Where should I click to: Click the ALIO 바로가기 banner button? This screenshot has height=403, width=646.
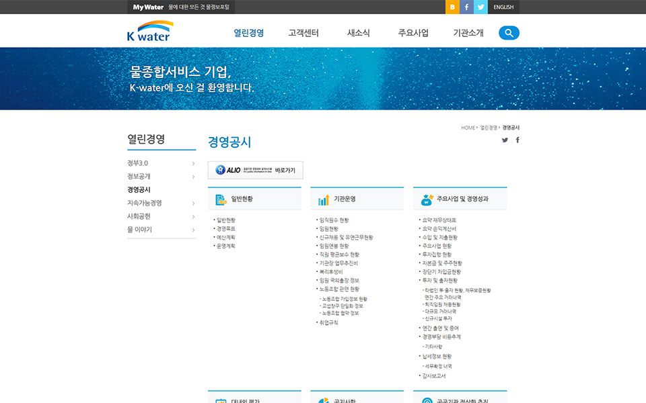point(256,170)
